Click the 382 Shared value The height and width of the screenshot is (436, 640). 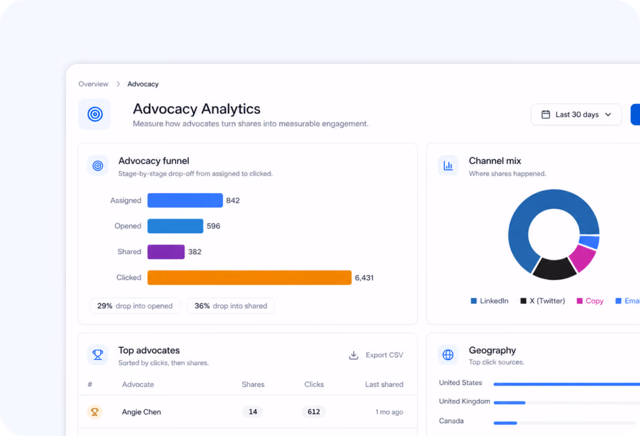tap(194, 252)
